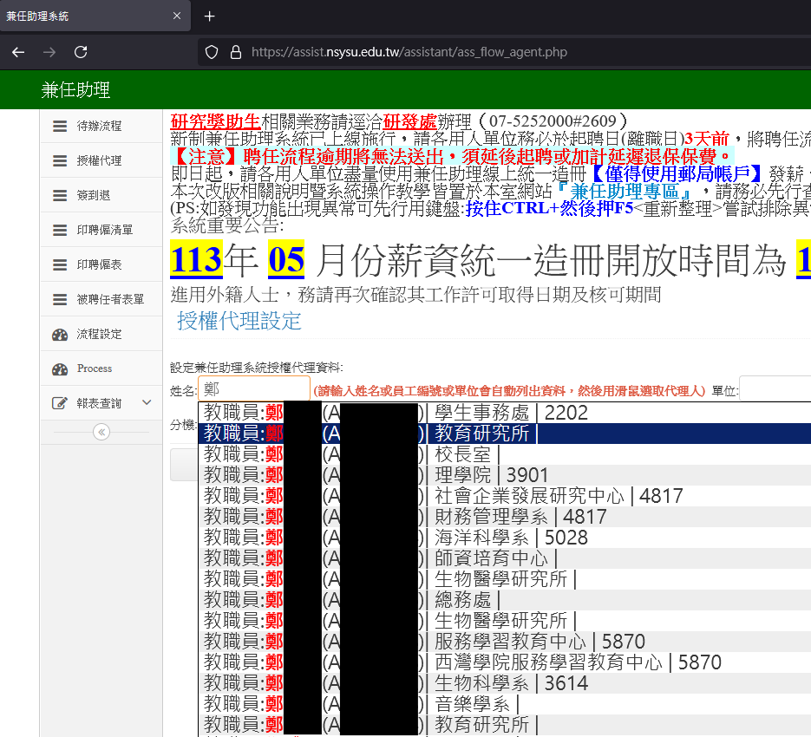The width and height of the screenshot is (811, 737).
Task: Collapse the sidebar with double-arrow button
Action: [101, 432]
